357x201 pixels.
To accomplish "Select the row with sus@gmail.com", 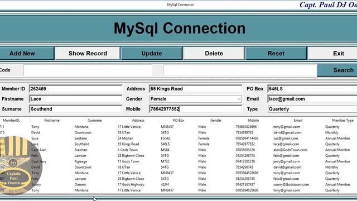I will 178,138.
